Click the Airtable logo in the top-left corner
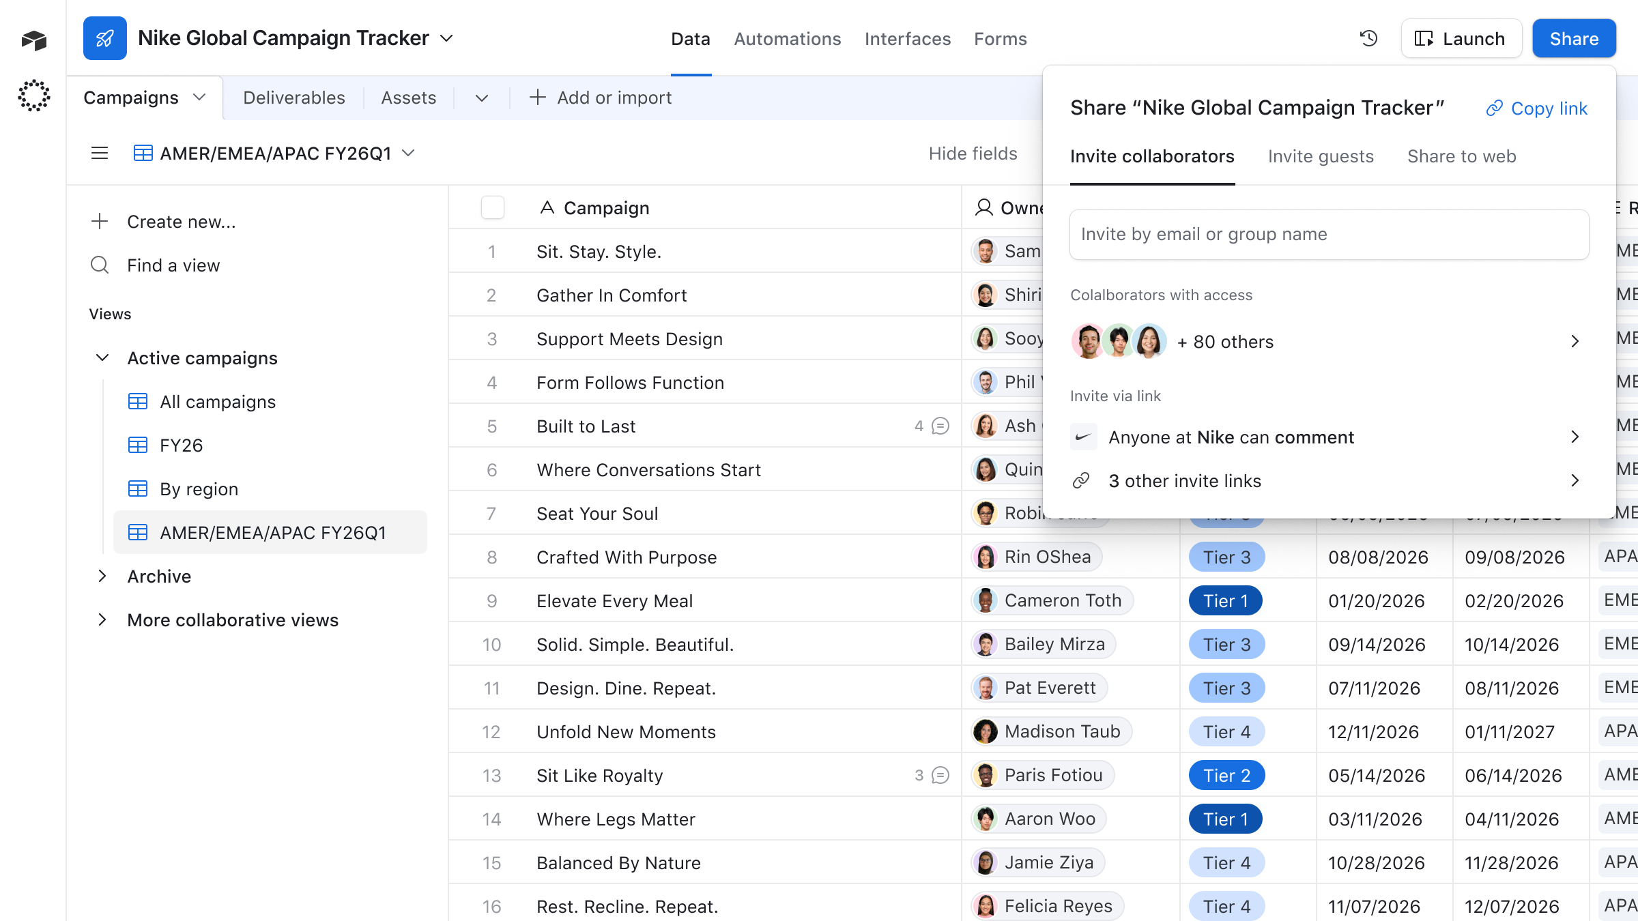 [33, 39]
